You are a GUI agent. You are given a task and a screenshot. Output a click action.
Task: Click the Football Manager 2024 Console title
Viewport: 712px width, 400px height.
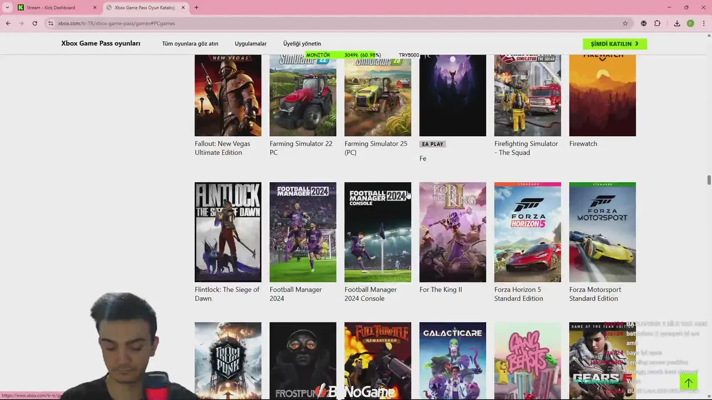(370, 294)
